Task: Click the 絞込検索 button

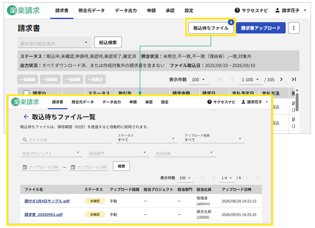Action: point(108,42)
